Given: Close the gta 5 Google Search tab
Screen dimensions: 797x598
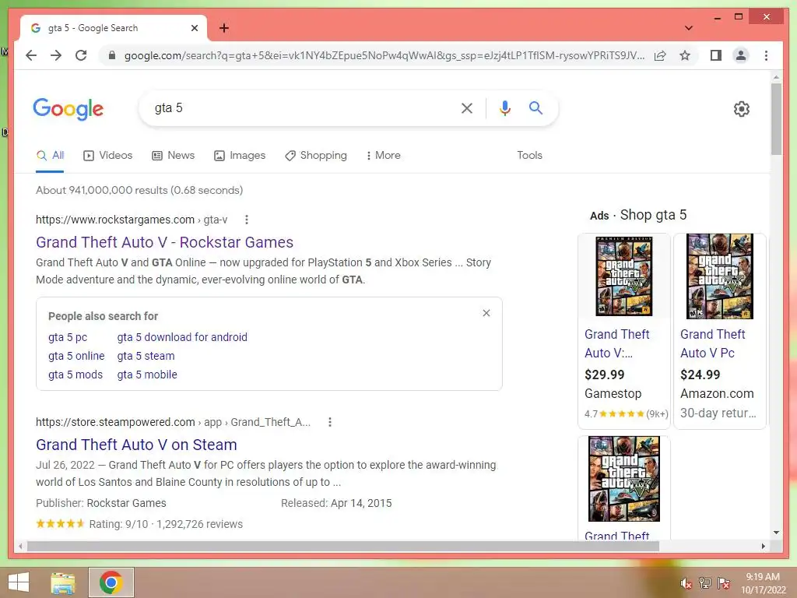Looking at the screenshot, I should 194,28.
